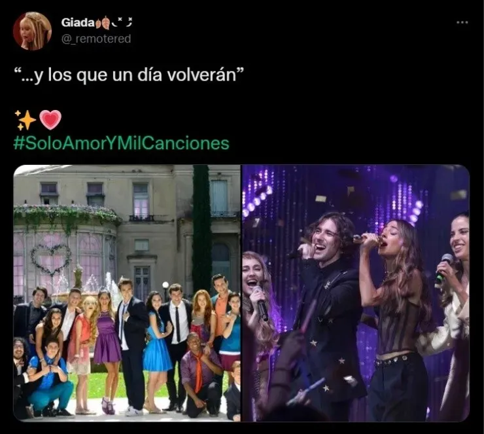The image size is (484, 434).
Task: Click the microphone held at far right
Action: [x=442, y=266]
